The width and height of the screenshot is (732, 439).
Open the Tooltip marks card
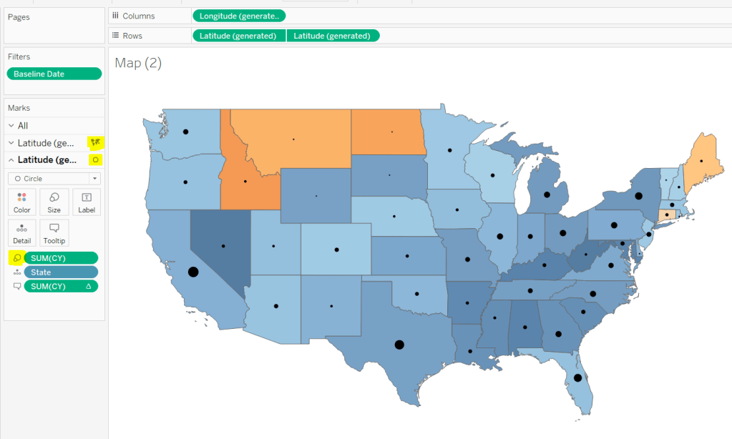pyautogui.click(x=54, y=232)
